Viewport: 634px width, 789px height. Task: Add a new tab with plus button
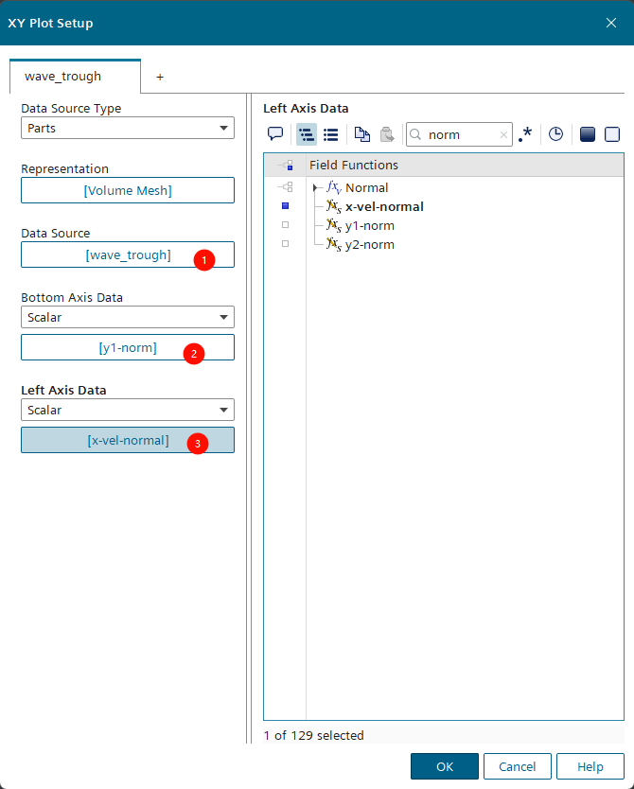point(160,77)
